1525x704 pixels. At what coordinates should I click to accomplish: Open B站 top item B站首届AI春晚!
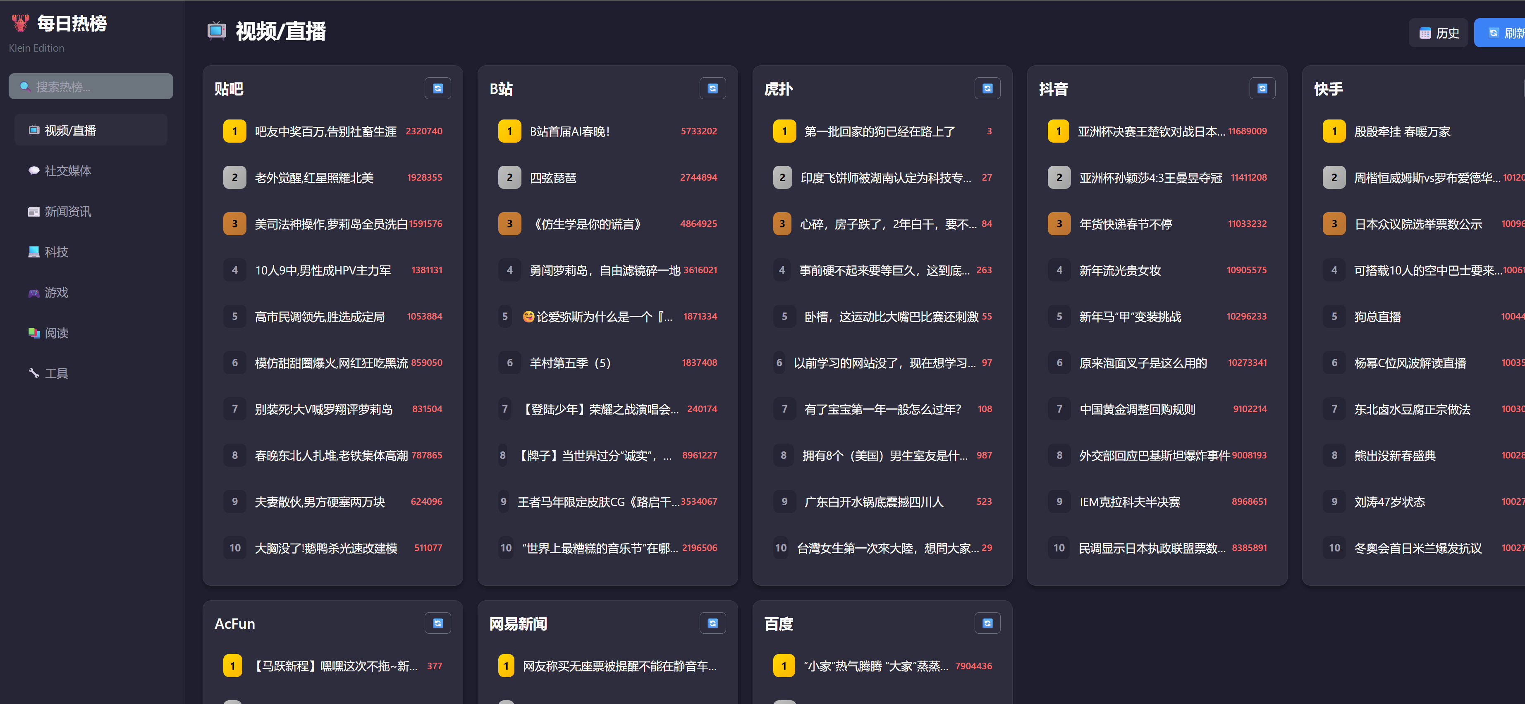[x=569, y=131]
